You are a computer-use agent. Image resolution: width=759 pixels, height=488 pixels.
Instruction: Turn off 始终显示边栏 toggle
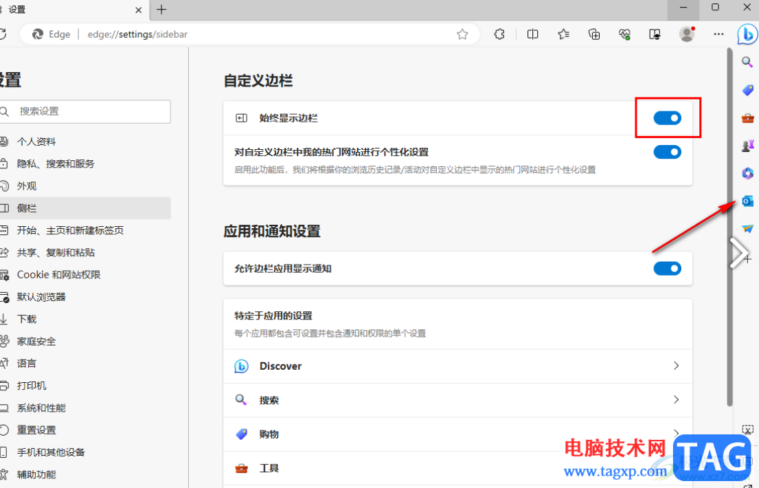(x=667, y=118)
